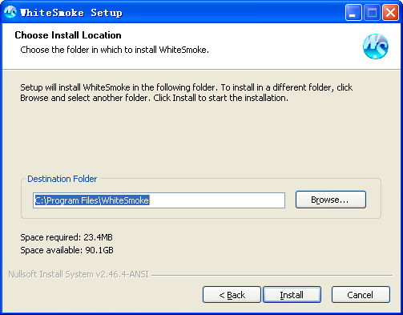Go back with the Back button
Image resolution: width=403 pixels, height=315 pixels.
pos(232,295)
